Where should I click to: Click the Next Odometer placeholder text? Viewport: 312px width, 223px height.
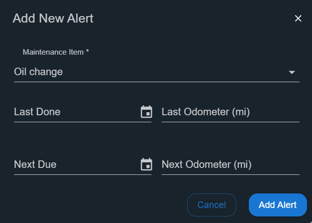207,164
